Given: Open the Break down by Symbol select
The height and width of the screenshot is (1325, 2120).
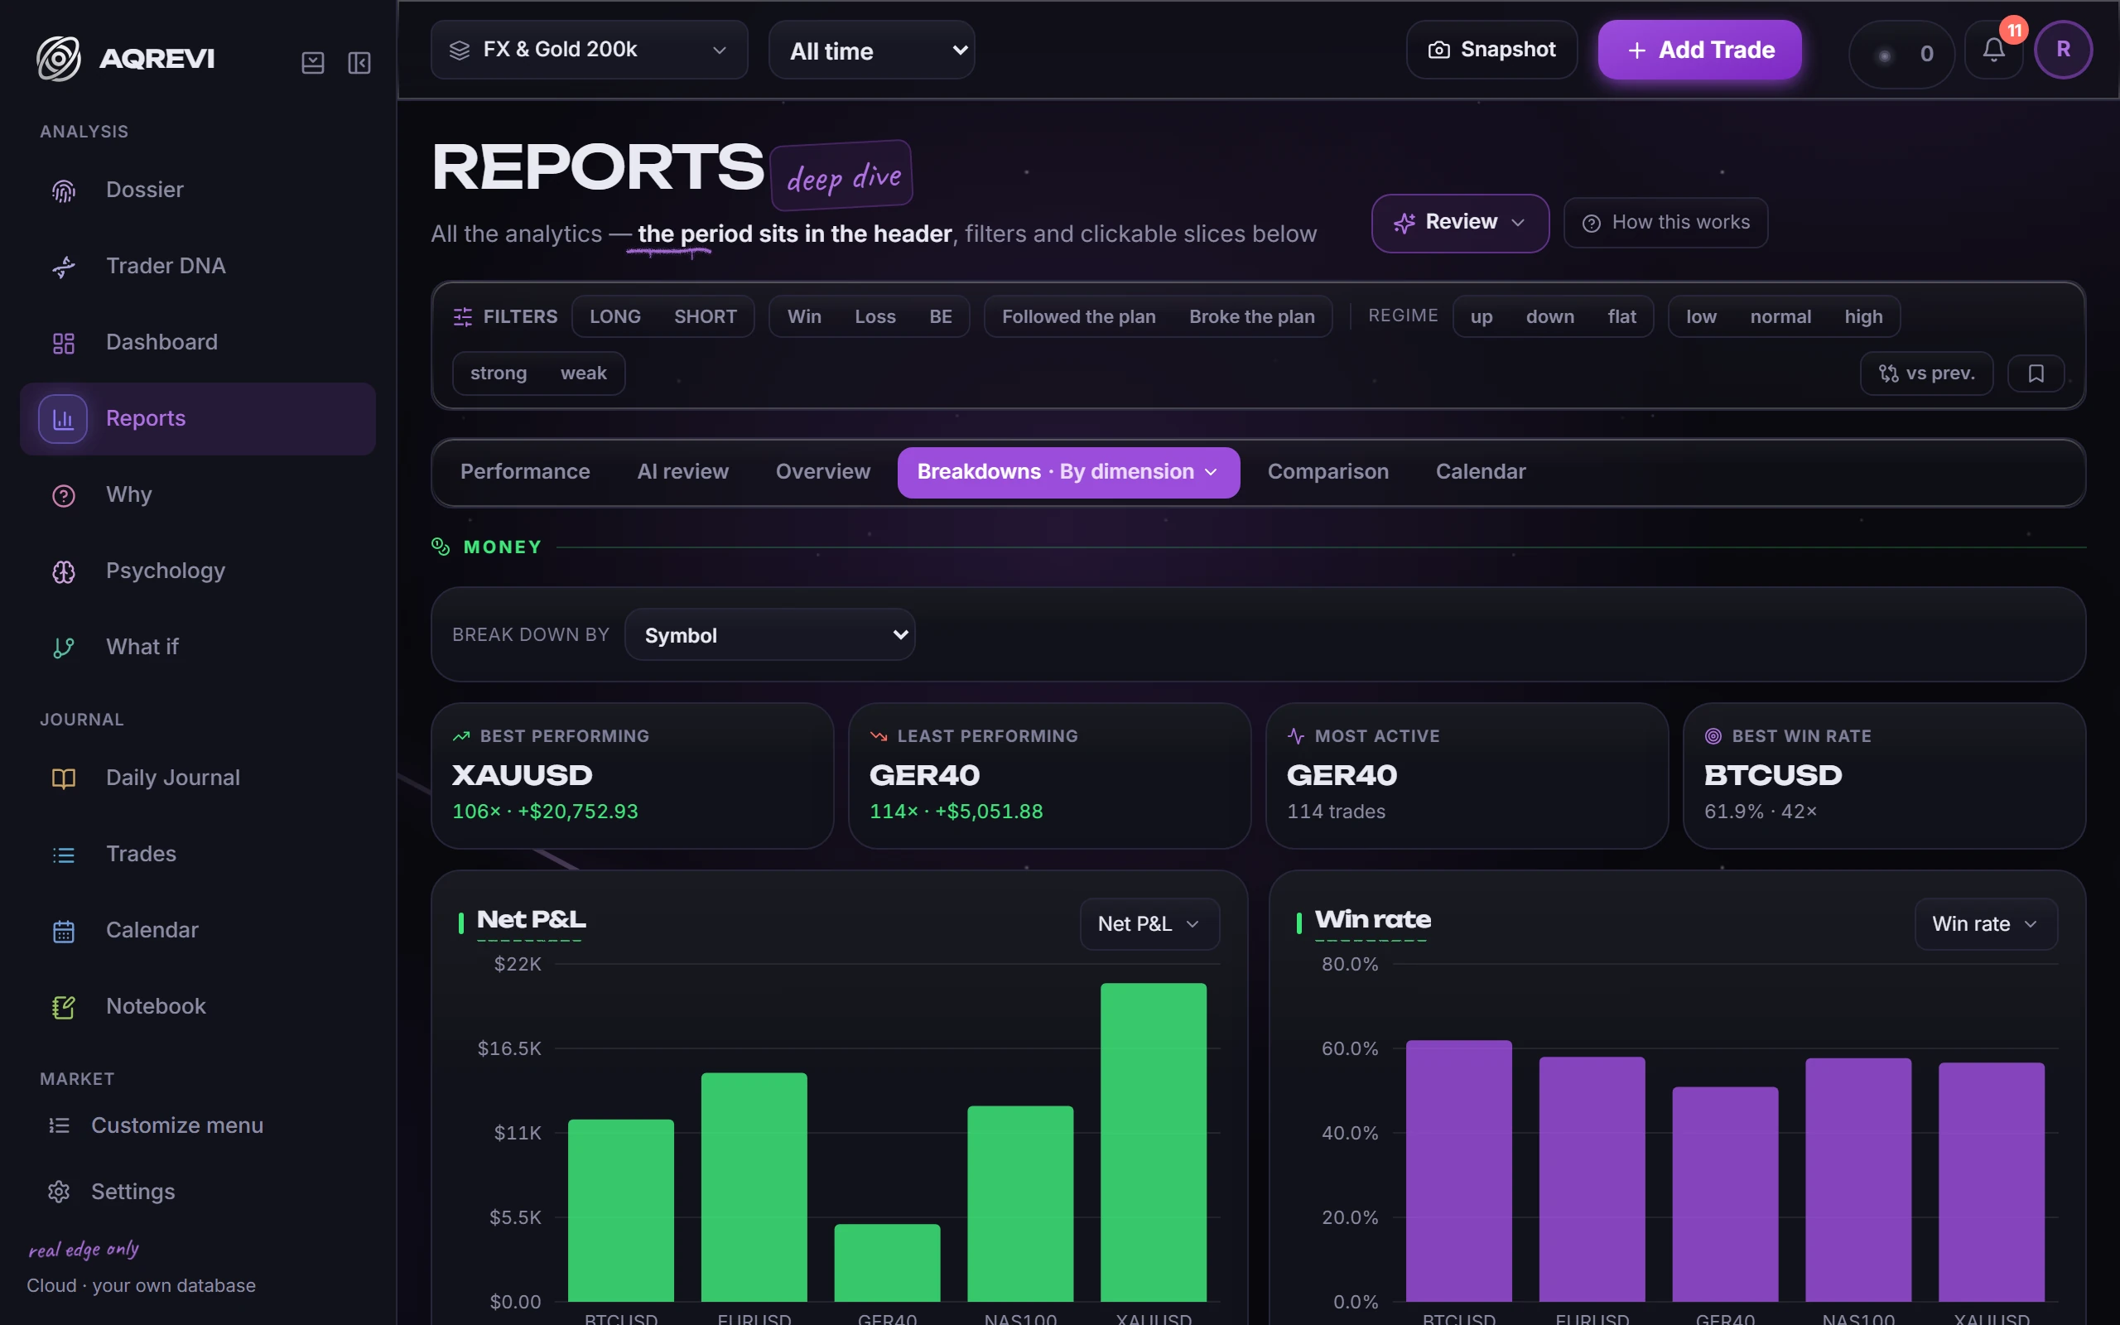Looking at the screenshot, I should [x=770, y=634].
